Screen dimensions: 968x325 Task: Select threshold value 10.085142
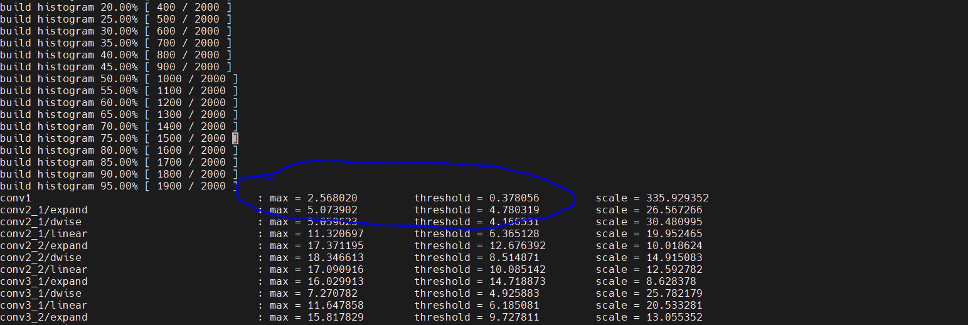click(x=518, y=269)
